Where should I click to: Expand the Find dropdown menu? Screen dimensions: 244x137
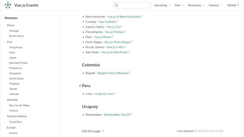click(x=179, y=5)
